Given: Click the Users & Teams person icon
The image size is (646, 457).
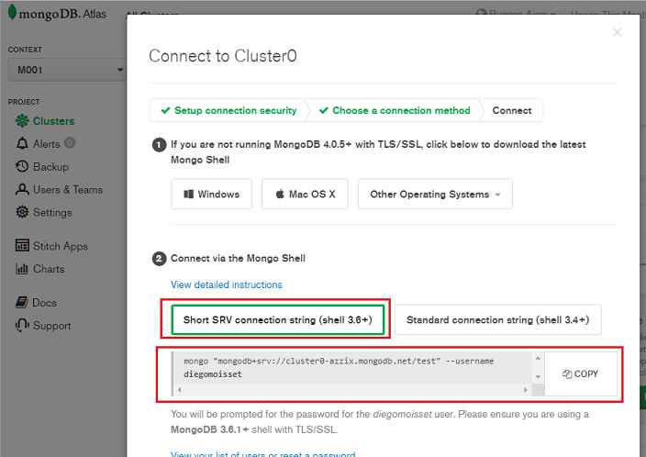Looking at the screenshot, I should pyautogui.click(x=22, y=190).
